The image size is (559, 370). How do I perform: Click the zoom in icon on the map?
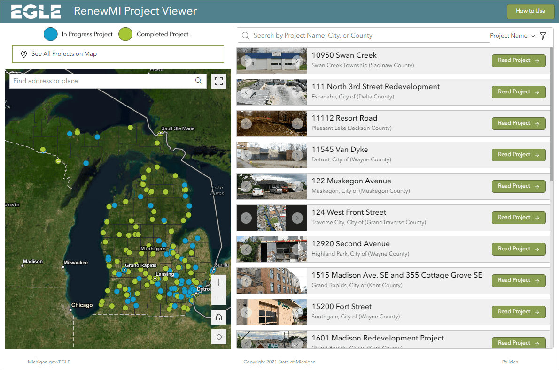click(x=218, y=282)
